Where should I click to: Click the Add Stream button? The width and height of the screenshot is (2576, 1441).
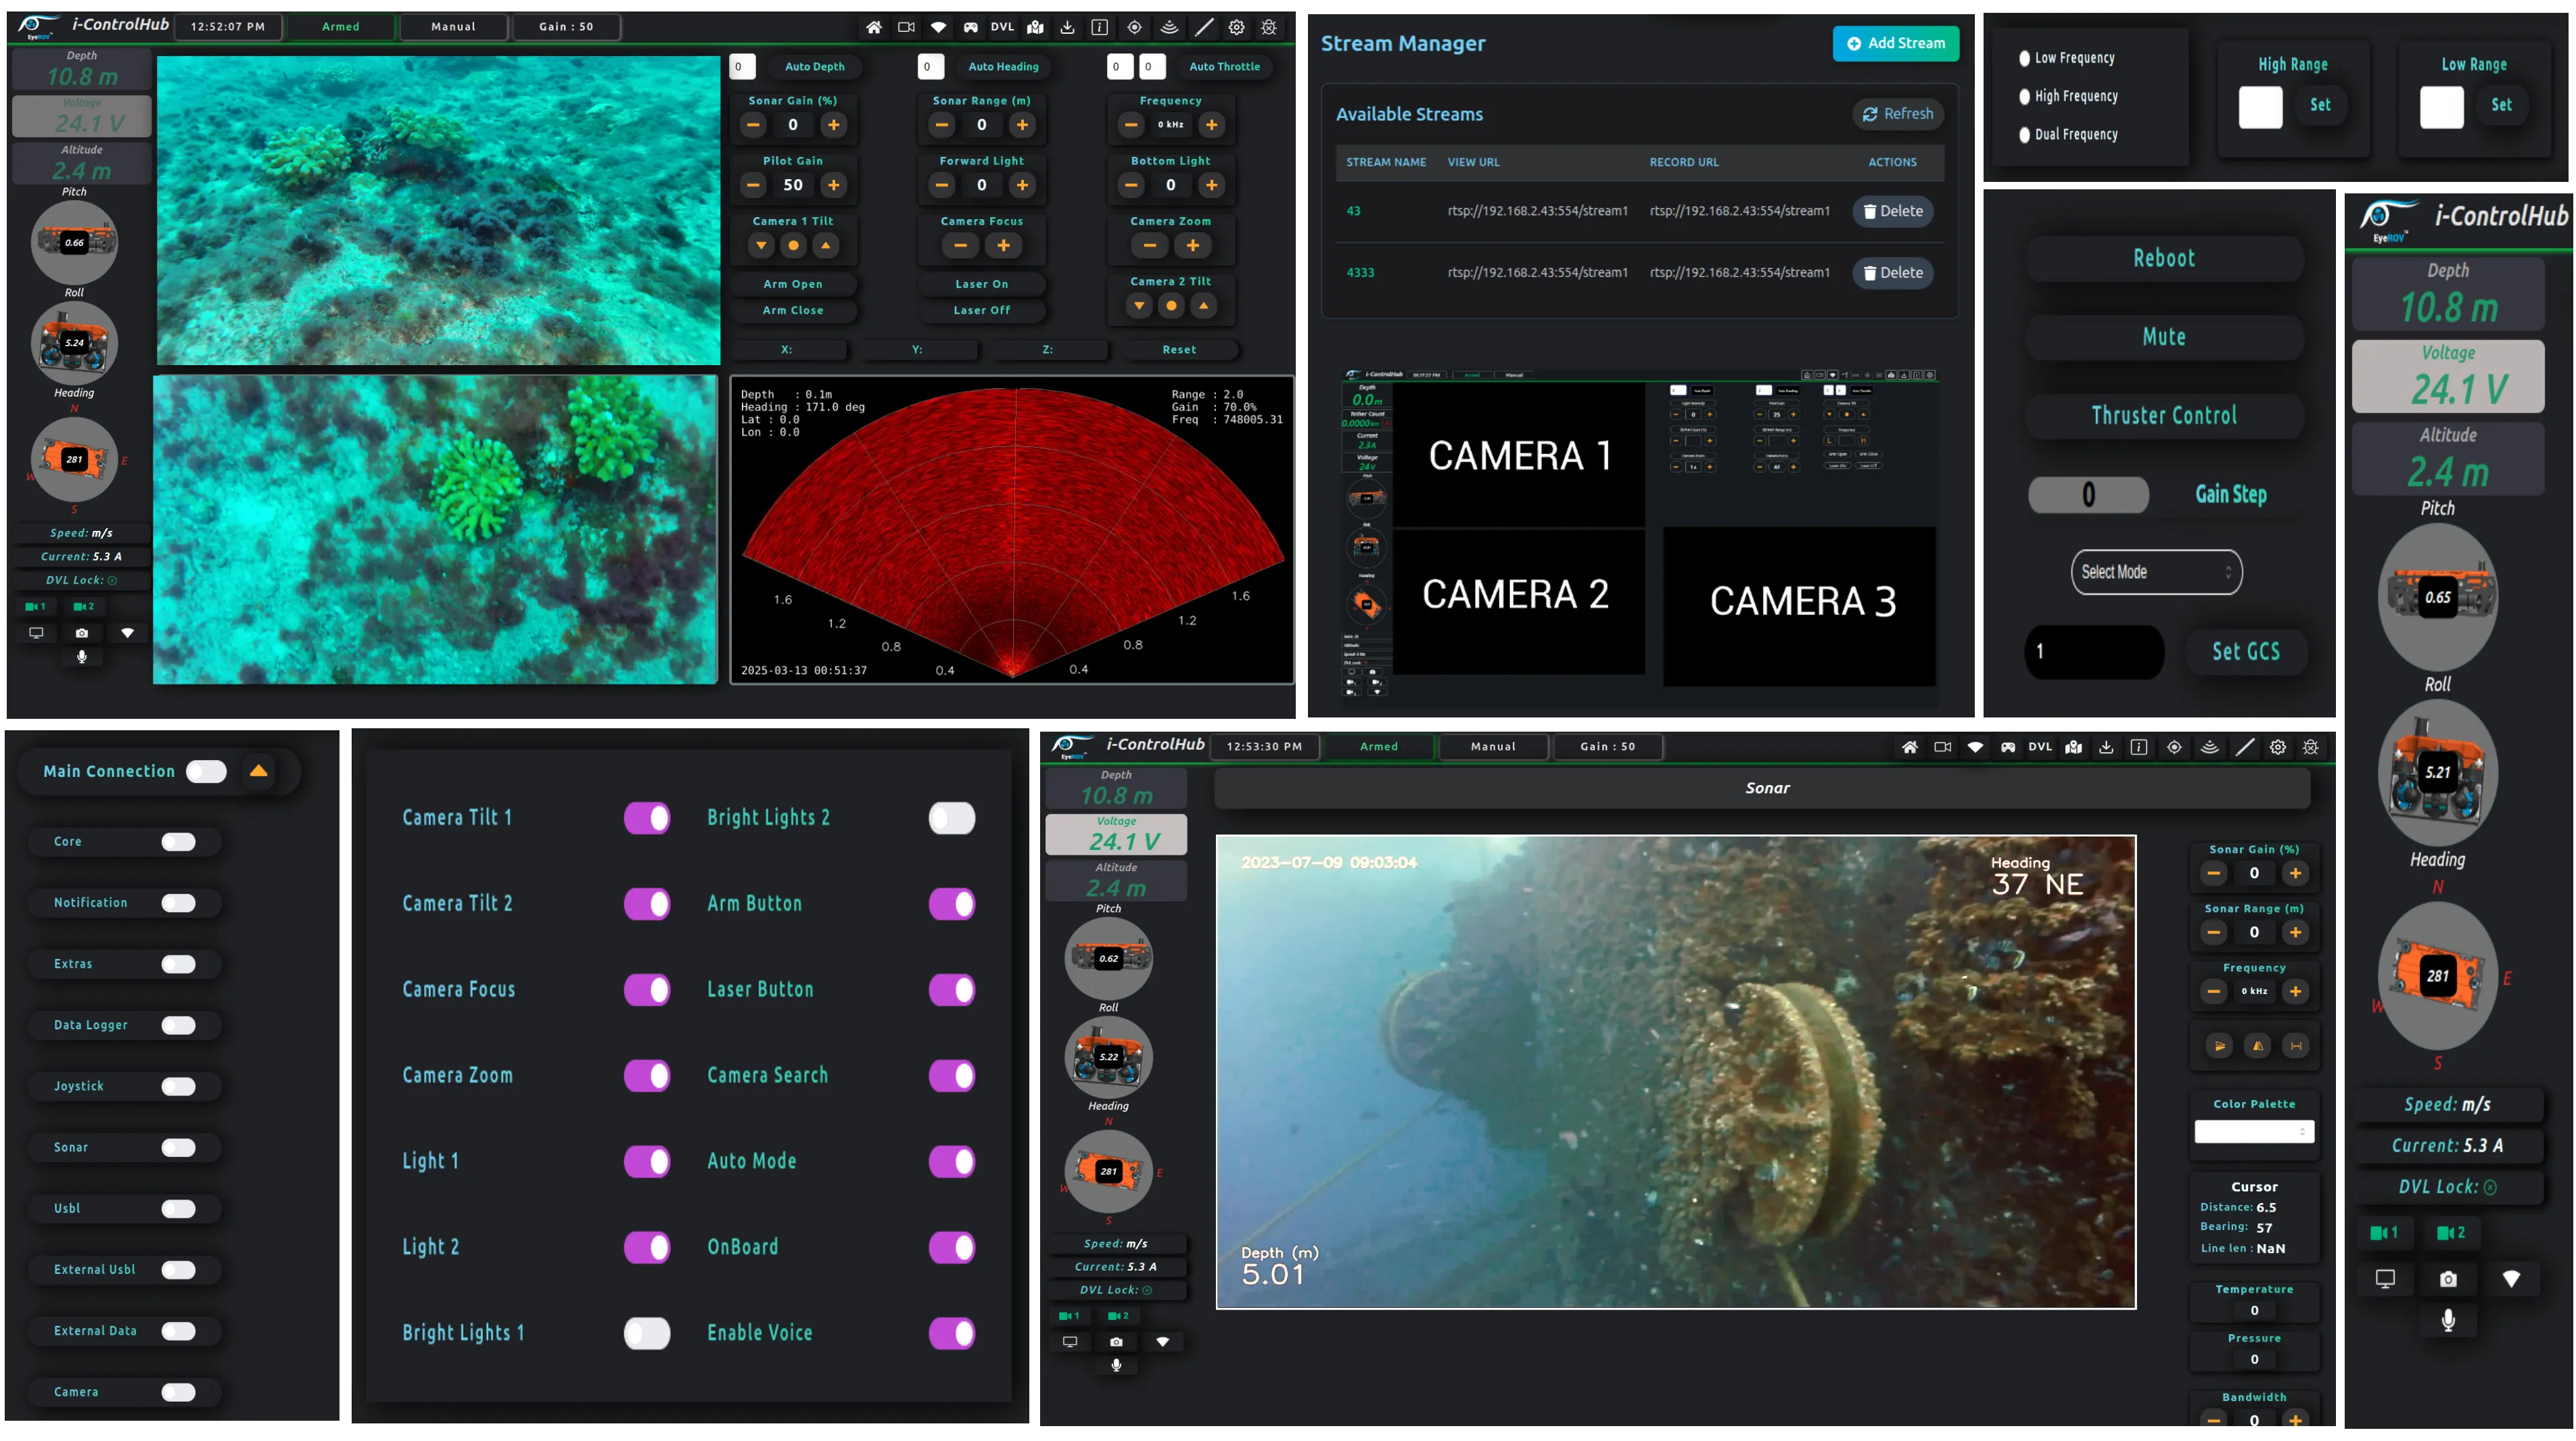click(x=1894, y=43)
